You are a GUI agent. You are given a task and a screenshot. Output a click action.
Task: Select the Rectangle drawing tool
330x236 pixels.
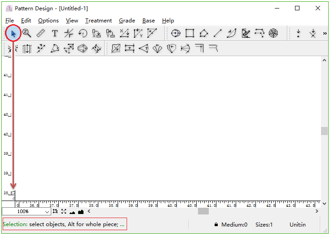tap(190, 33)
